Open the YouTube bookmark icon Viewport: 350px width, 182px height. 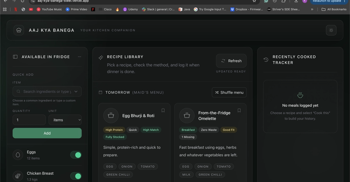click(31, 9)
